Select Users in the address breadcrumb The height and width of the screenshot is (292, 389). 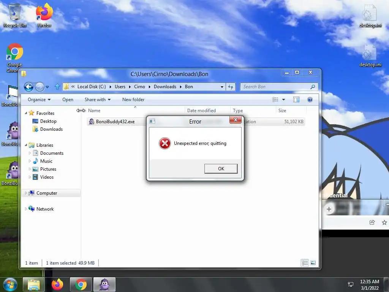tap(120, 87)
